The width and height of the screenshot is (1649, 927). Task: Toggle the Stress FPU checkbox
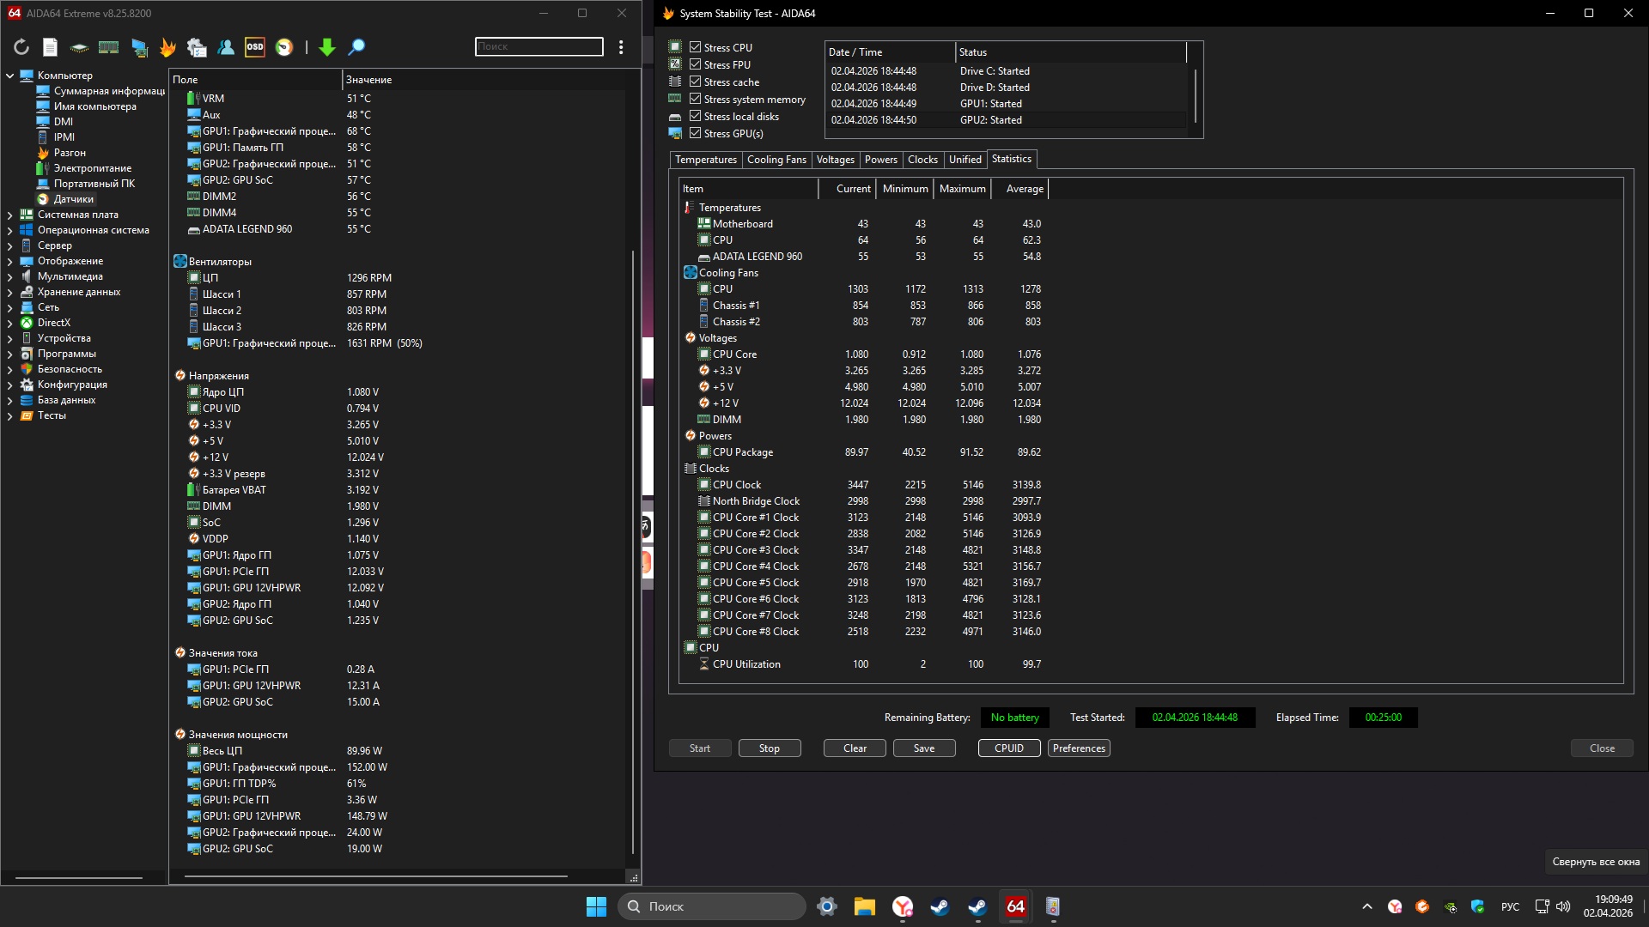pyautogui.click(x=696, y=64)
